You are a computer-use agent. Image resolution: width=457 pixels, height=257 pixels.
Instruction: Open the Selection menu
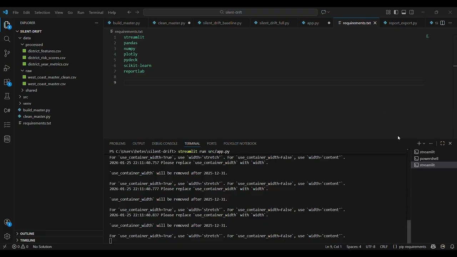[x=42, y=12]
